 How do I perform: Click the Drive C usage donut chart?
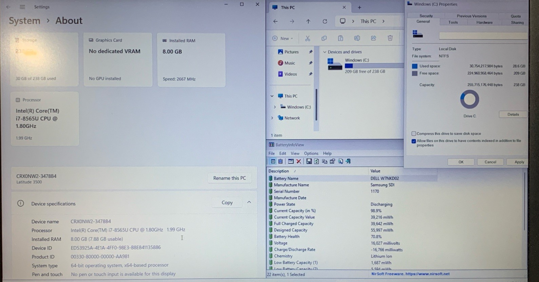pyautogui.click(x=469, y=99)
